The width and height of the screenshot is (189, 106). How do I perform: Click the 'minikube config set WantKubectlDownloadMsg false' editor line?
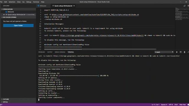click(67, 44)
